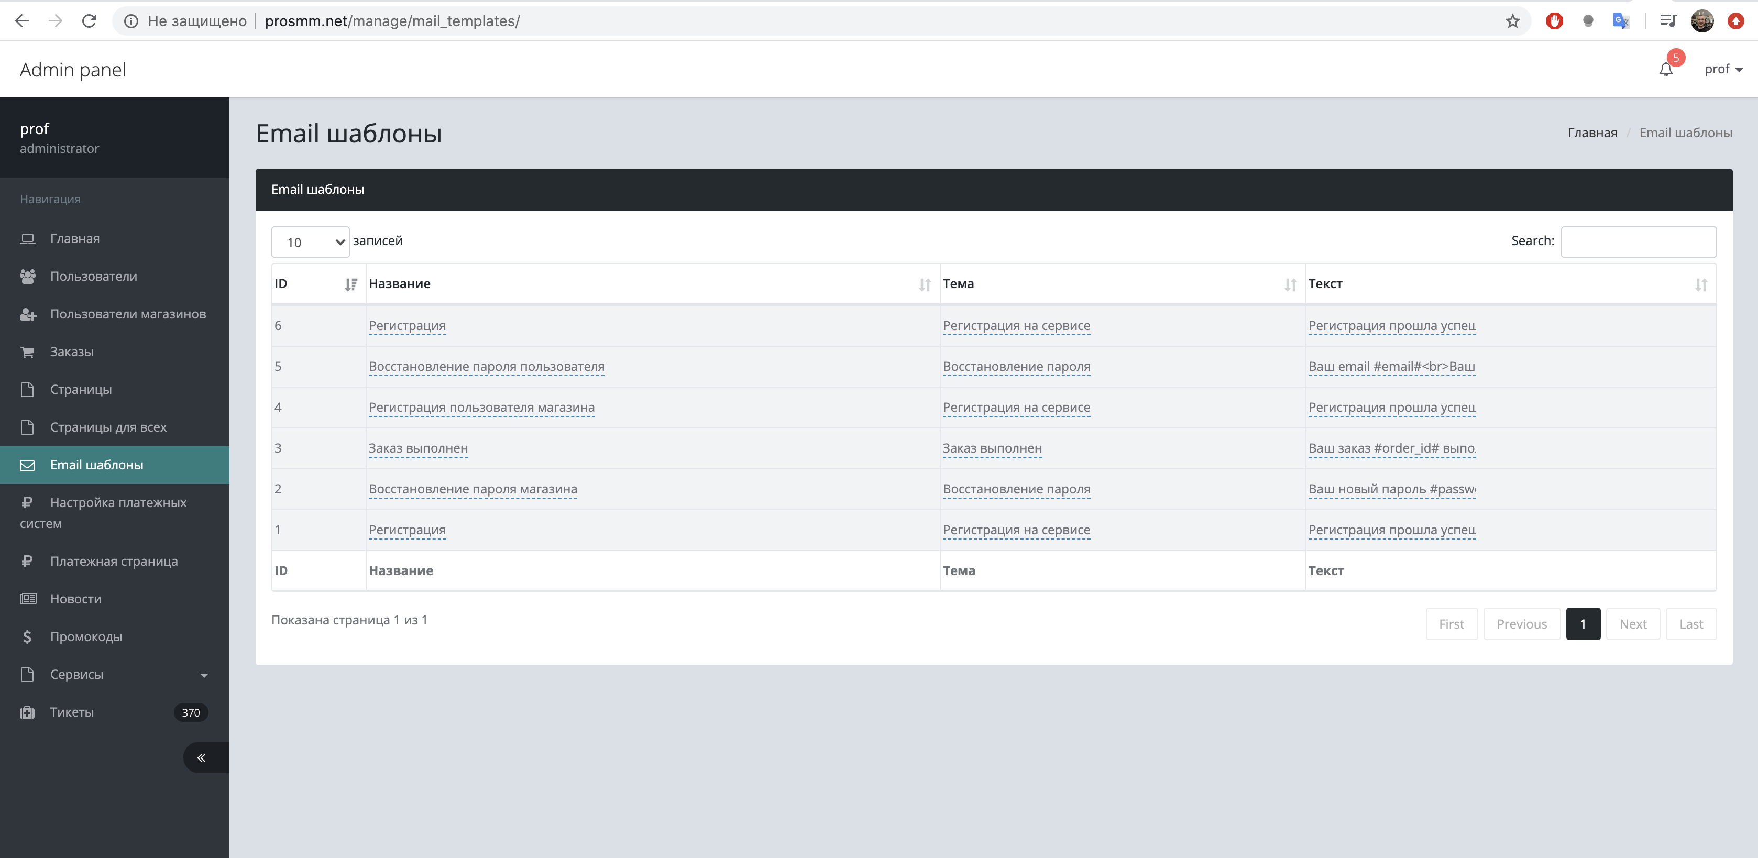The width and height of the screenshot is (1758, 858).
Task: Click the Previous pagination button
Action: click(1521, 624)
